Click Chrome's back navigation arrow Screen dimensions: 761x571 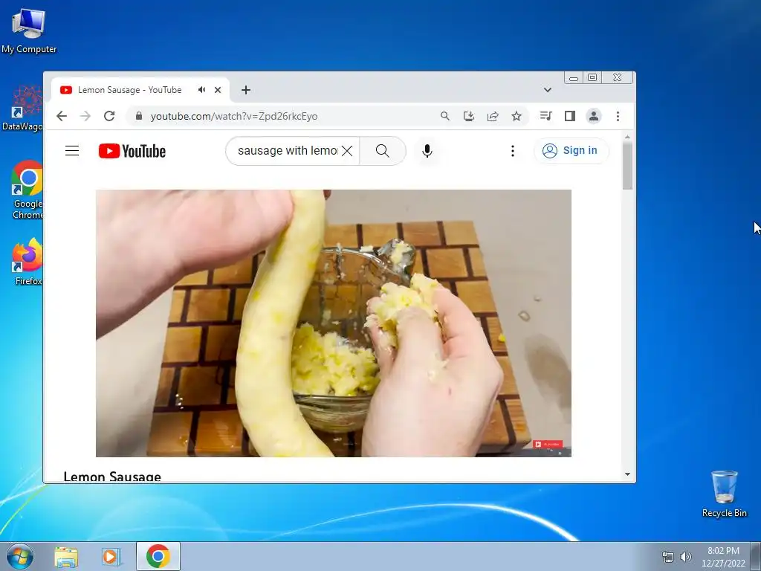click(62, 116)
